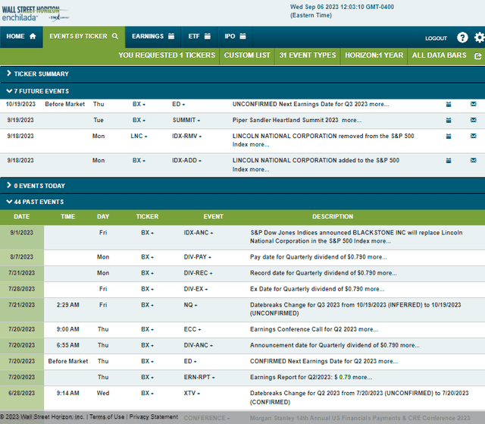
Task: Collapse the 7 FUTURE EVENTS section
Action: (242, 91)
